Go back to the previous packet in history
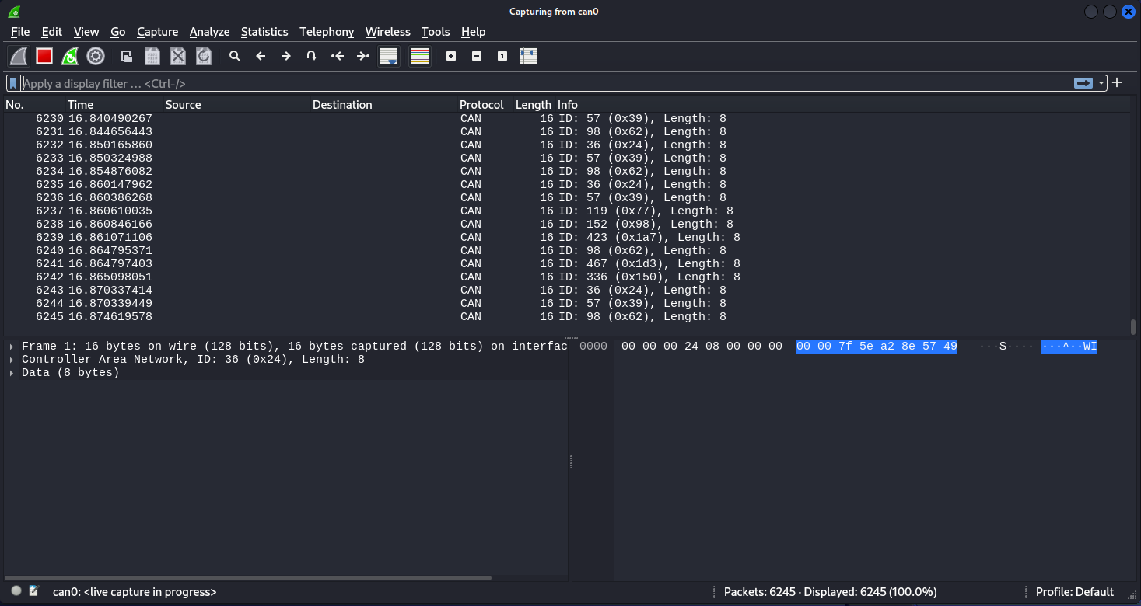The image size is (1141, 606). pos(261,56)
